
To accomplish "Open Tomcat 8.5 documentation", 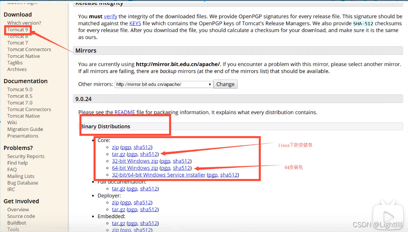I will [x=20, y=96].
